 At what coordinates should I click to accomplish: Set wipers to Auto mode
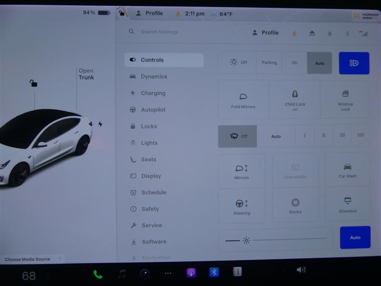pos(276,136)
